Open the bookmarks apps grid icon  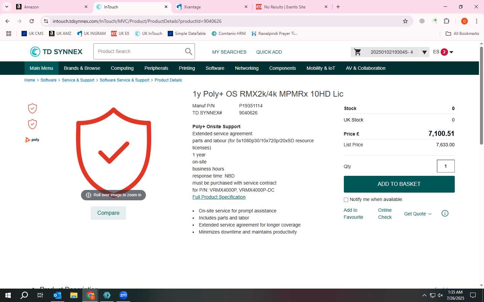click(9, 34)
